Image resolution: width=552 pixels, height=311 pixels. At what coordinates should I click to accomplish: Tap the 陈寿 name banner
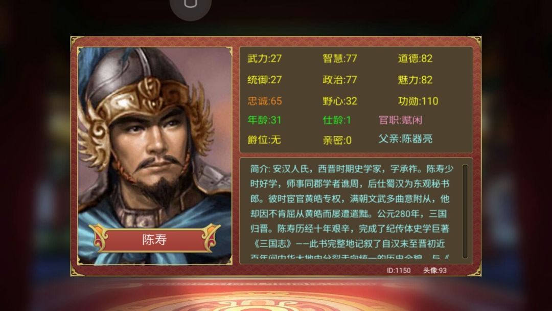154,239
